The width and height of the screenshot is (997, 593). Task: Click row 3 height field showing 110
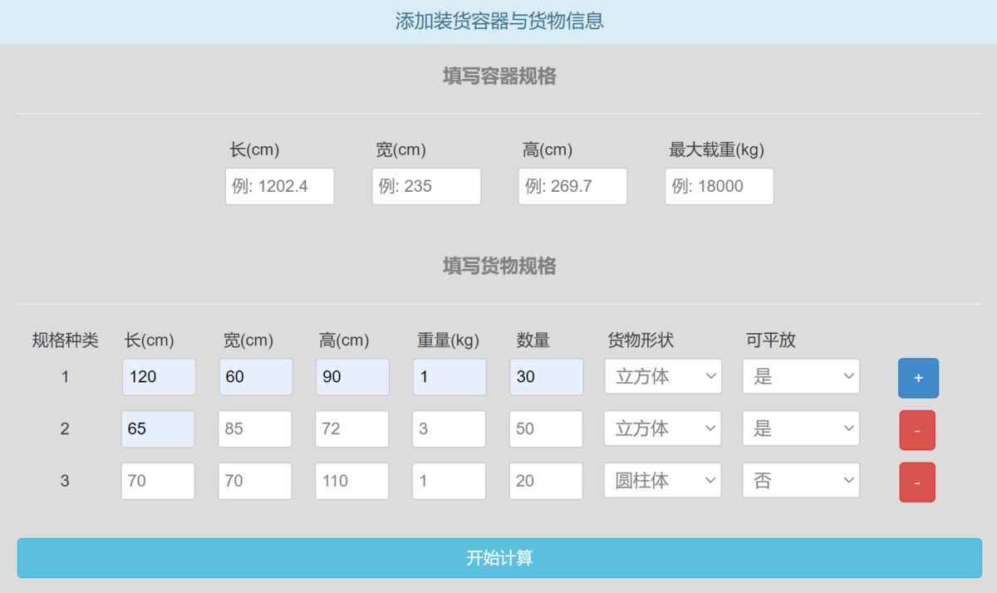(351, 481)
